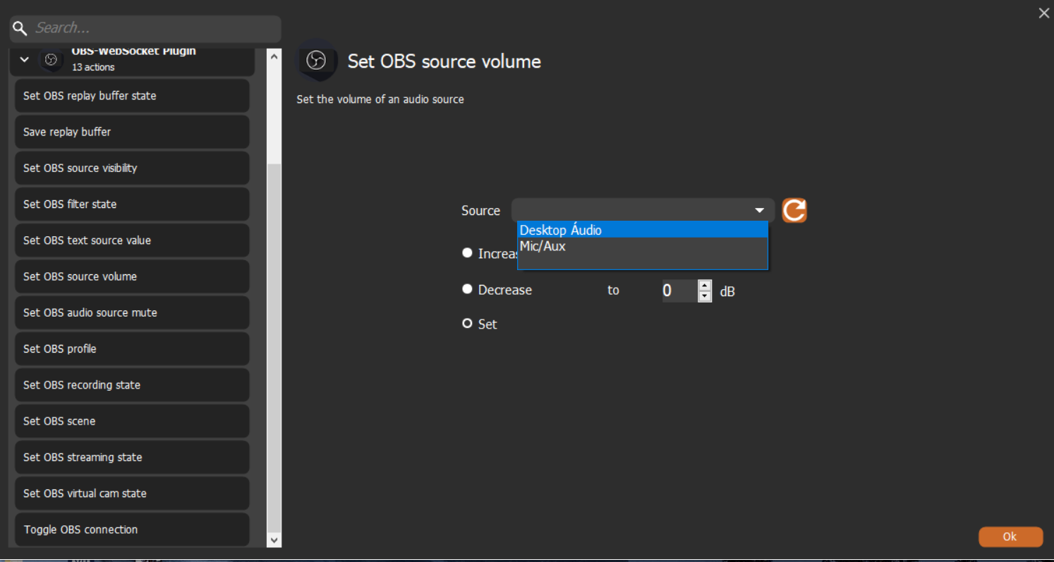1054x562 pixels.
Task: Open the Toggle OBS connection action
Action: point(131,530)
